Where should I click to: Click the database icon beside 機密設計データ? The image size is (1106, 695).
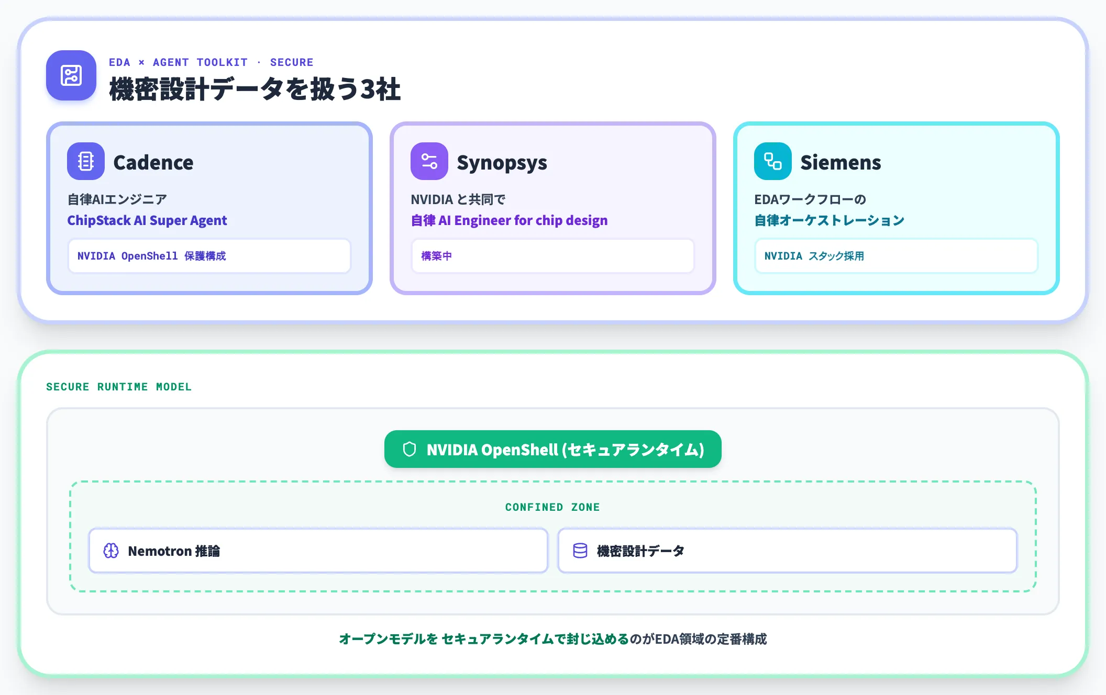pyautogui.click(x=580, y=551)
